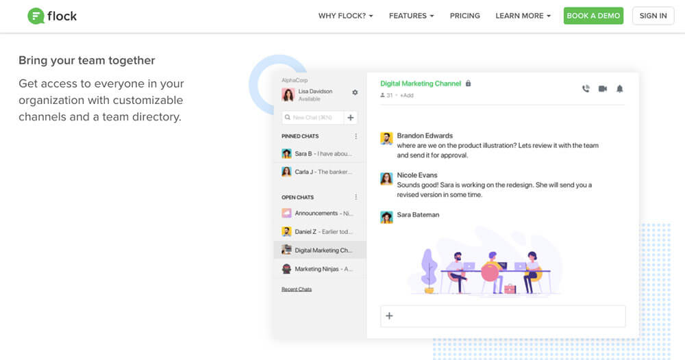Select the Announcements channel

coord(320,214)
